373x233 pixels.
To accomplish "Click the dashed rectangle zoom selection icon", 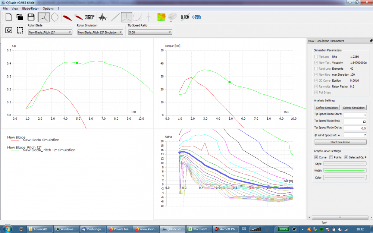I will [x=20, y=30].
